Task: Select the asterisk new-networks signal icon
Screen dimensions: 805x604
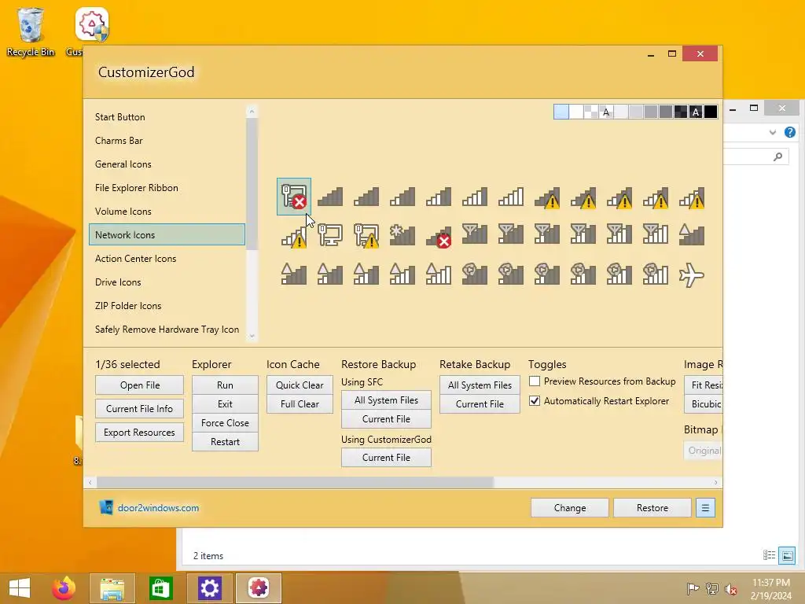Action: [402, 234]
